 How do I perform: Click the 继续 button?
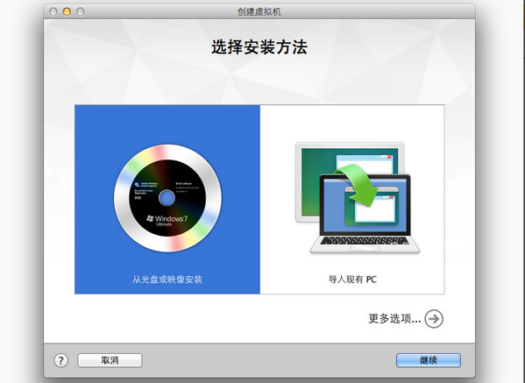pos(429,360)
